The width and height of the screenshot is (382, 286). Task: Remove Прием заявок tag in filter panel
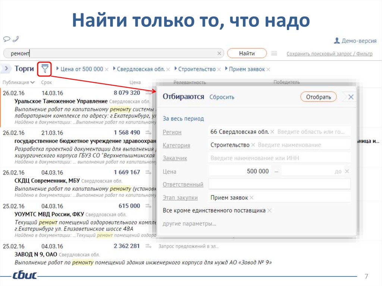coord(251,198)
